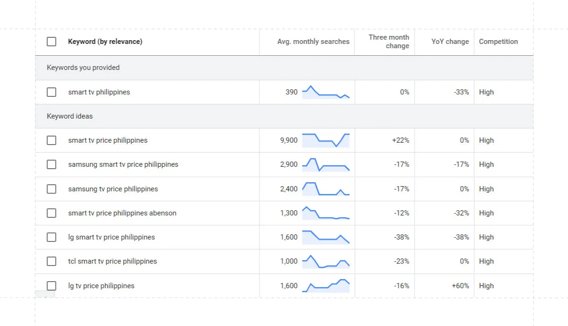Sort by Competition column header
568x326 pixels.
(x=498, y=42)
